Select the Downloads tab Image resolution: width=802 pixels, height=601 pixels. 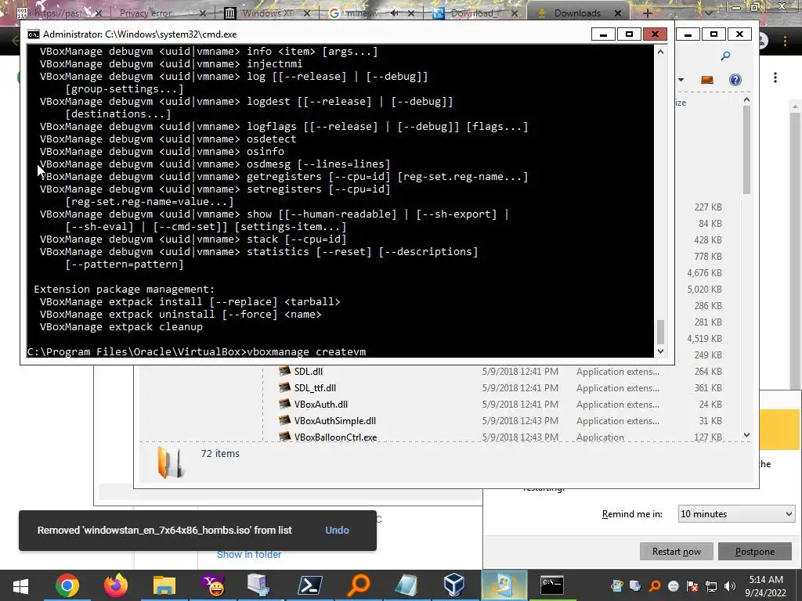577,13
